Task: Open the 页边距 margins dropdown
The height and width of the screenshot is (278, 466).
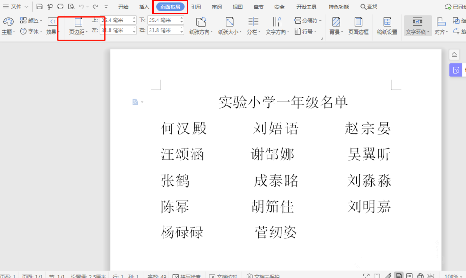Action: 78,26
